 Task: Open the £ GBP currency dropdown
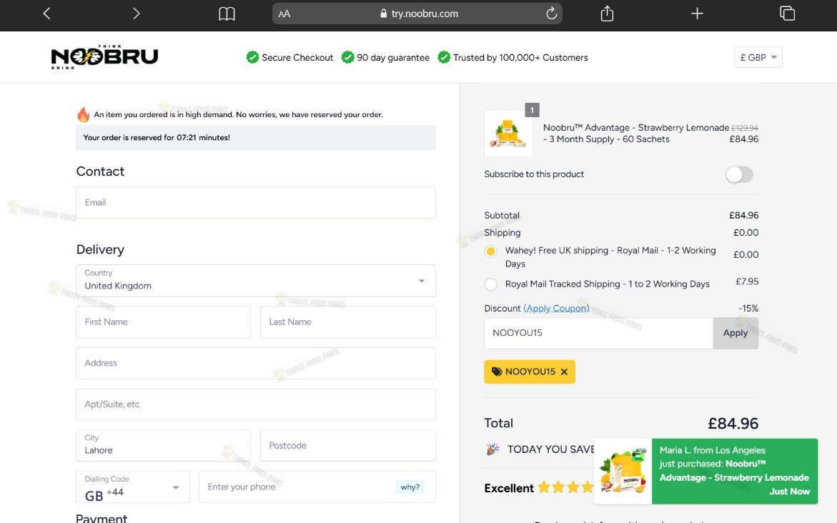pyautogui.click(x=758, y=57)
